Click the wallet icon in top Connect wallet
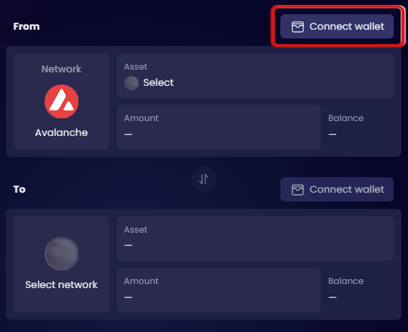The width and height of the screenshot is (408, 332). pos(298,27)
